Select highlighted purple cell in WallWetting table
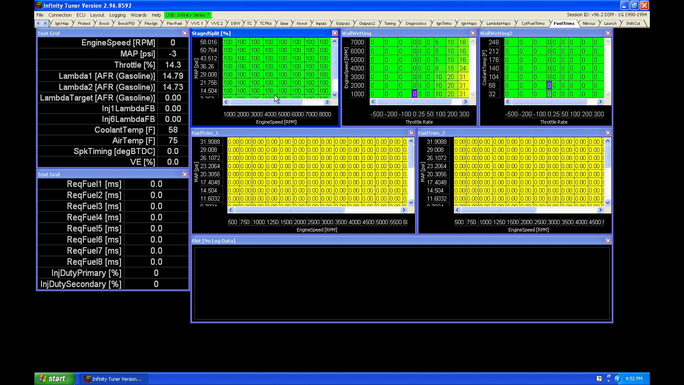This screenshot has width=684, height=385. click(x=414, y=94)
